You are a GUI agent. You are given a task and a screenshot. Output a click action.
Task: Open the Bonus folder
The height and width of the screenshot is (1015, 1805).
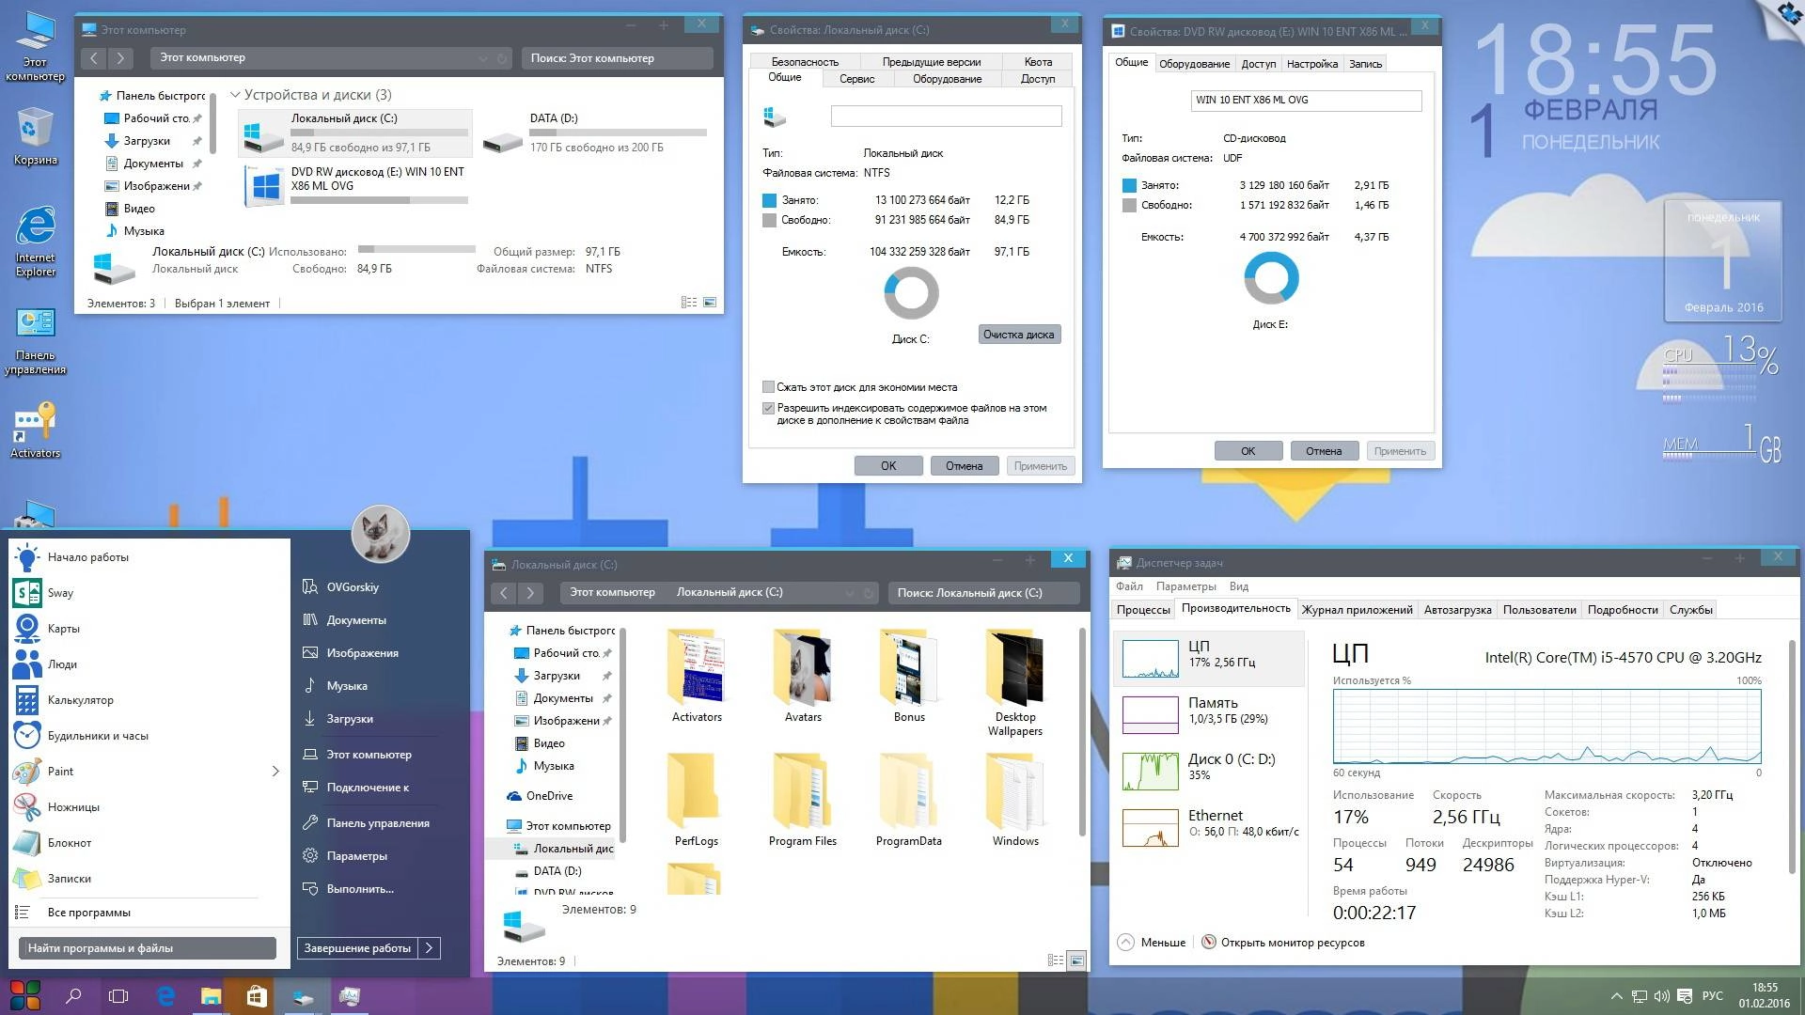(909, 676)
